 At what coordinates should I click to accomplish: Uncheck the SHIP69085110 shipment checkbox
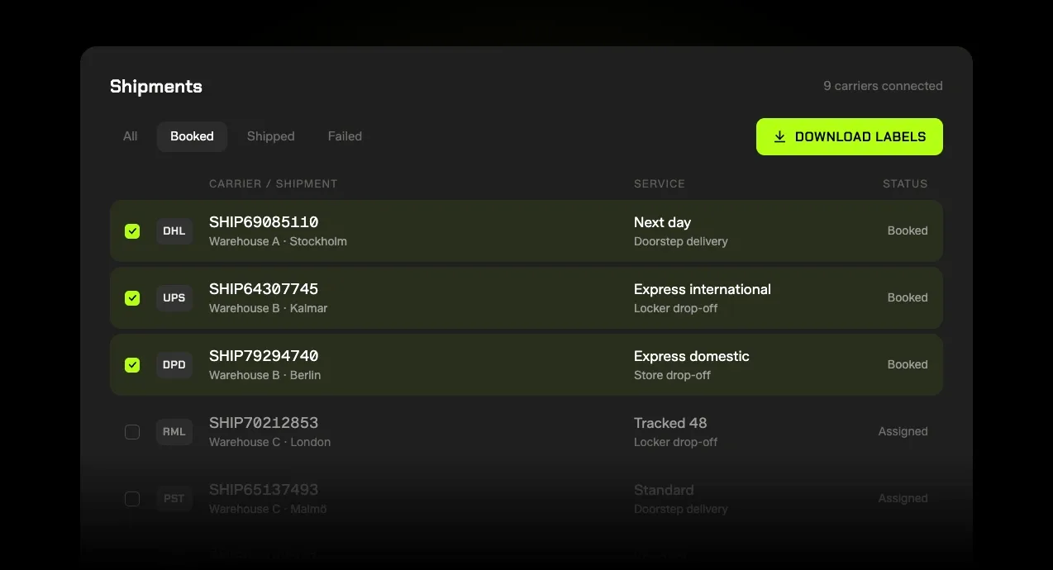pos(132,231)
